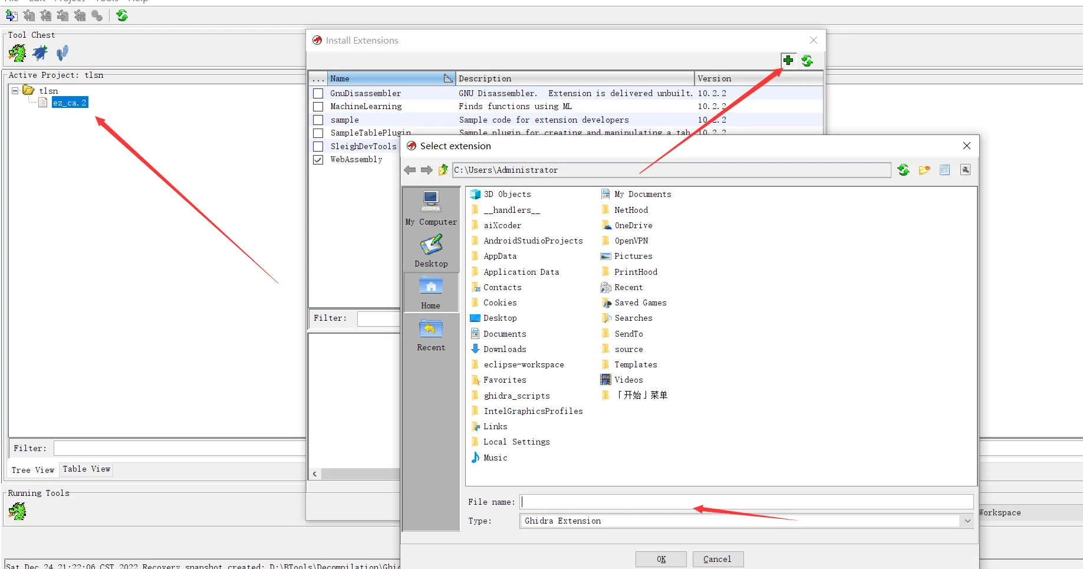Select the tlsn folder in project tree
Screen dimensions: 1083x569
tap(48, 91)
